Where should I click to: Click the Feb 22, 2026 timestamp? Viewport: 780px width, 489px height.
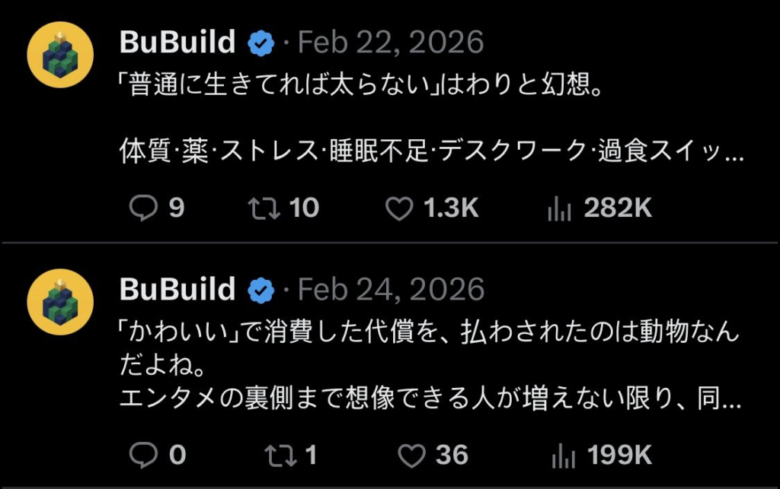point(390,43)
